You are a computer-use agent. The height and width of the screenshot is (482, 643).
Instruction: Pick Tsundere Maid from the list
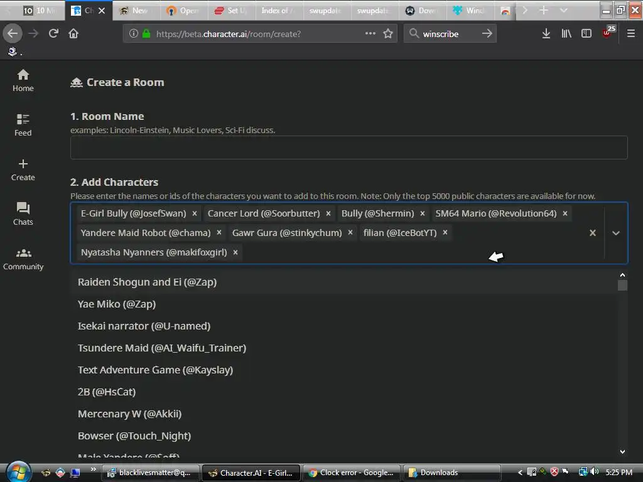(x=343, y=348)
